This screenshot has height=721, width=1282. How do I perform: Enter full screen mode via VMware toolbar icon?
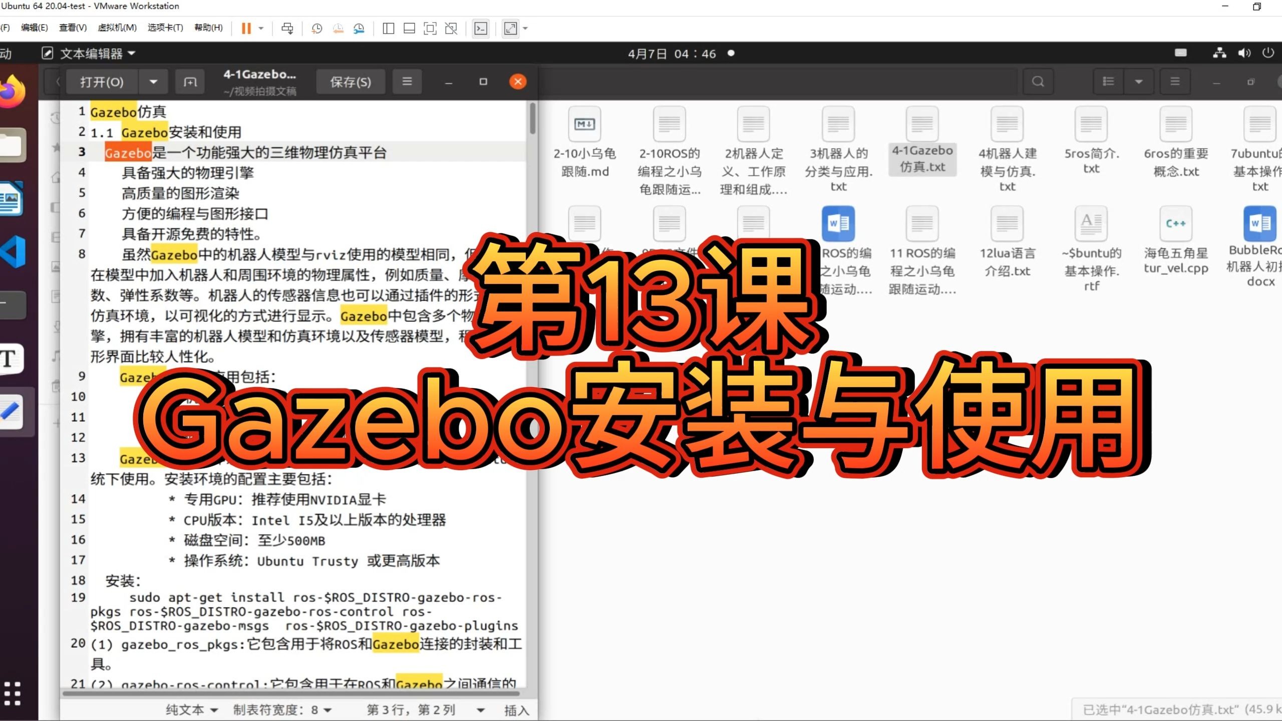(x=430, y=29)
